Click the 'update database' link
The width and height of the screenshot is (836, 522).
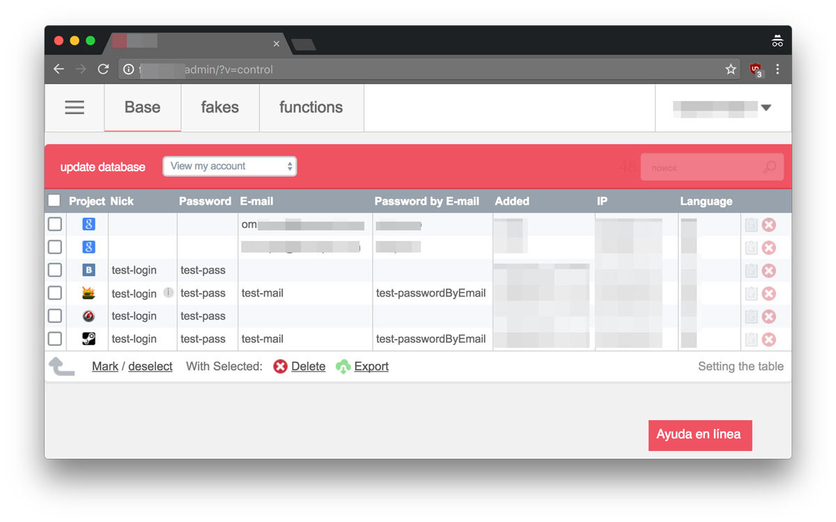[x=102, y=167]
